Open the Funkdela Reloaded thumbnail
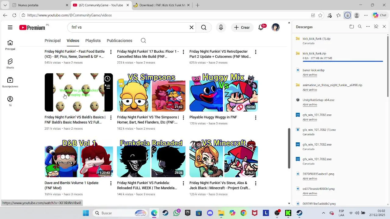 pyautogui.click(x=151, y=158)
